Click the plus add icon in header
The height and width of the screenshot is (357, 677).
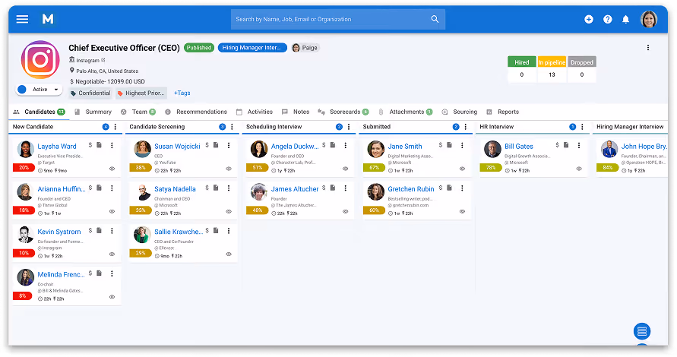[589, 19]
